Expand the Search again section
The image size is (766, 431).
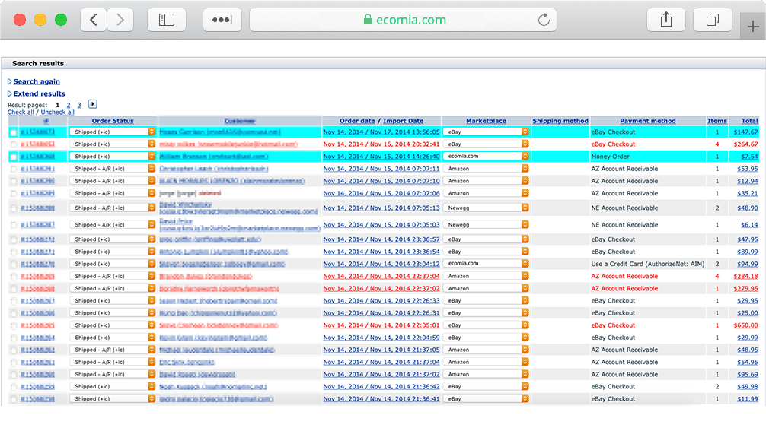(36, 81)
